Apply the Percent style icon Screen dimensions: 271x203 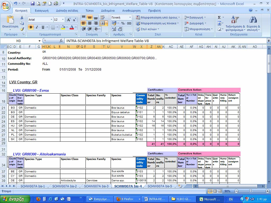tap(123, 23)
